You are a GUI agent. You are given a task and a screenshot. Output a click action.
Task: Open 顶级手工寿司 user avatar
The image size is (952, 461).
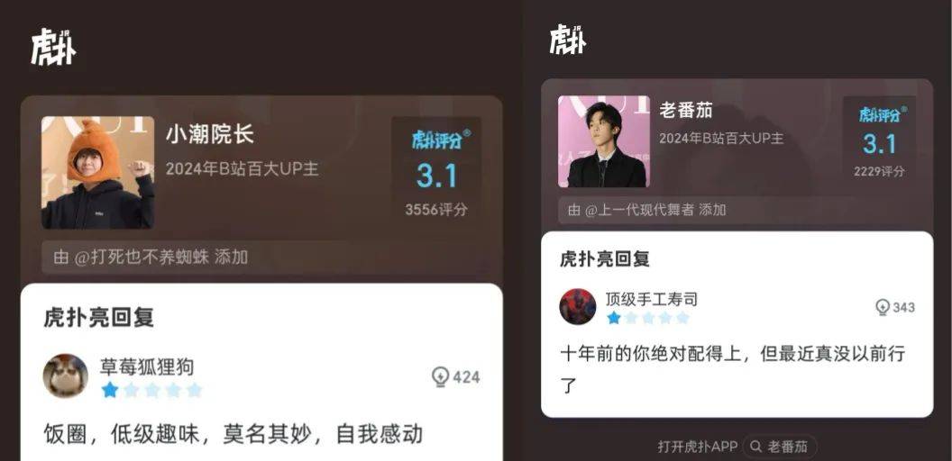tap(577, 306)
